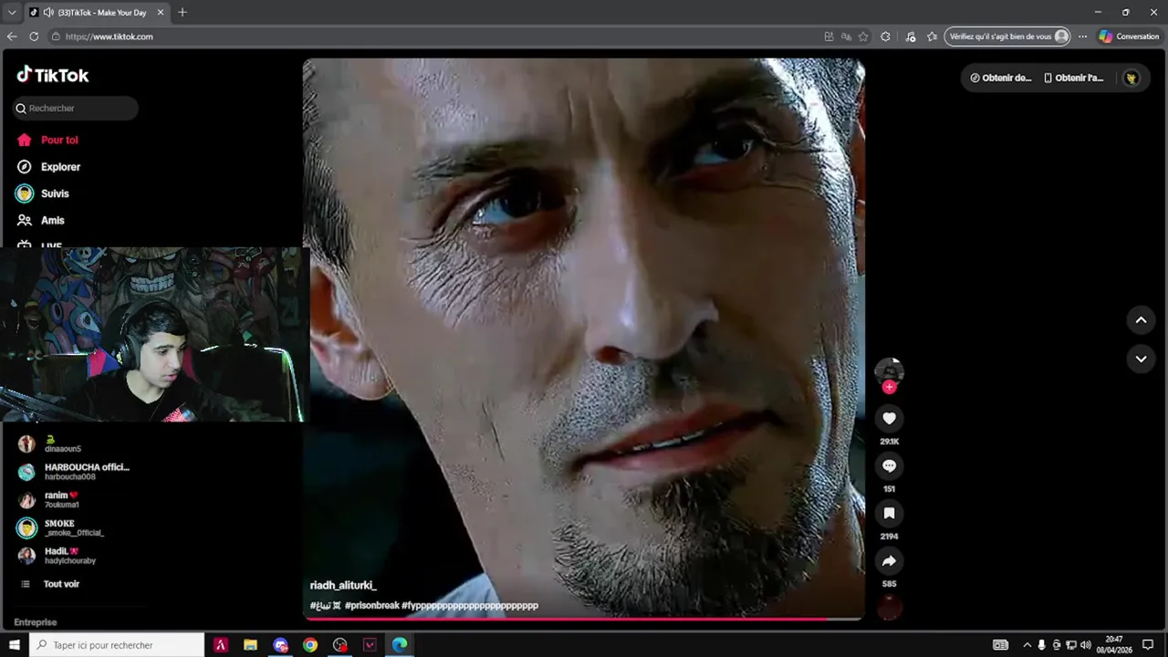Image resolution: width=1168 pixels, height=657 pixels.
Task: Open the #prisonbreak hashtag
Action: (372, 605)
